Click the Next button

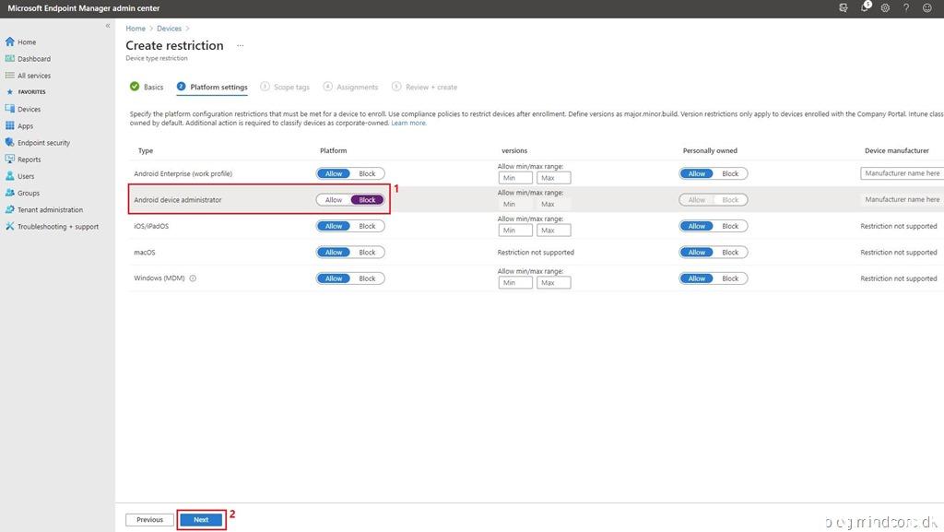[201, 520]
